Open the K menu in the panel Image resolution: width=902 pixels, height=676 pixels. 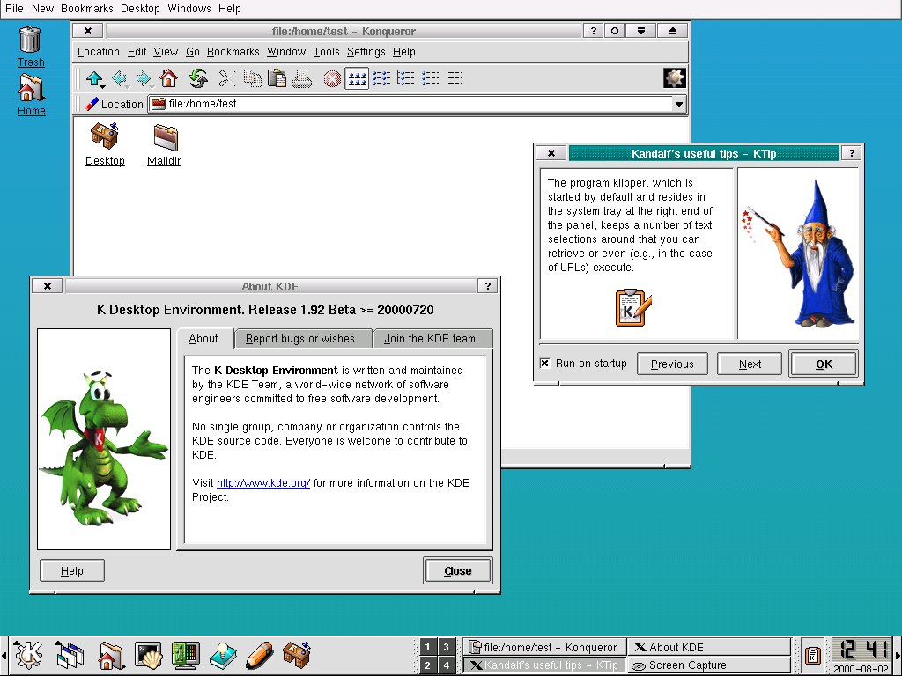[x=27, y=654]
